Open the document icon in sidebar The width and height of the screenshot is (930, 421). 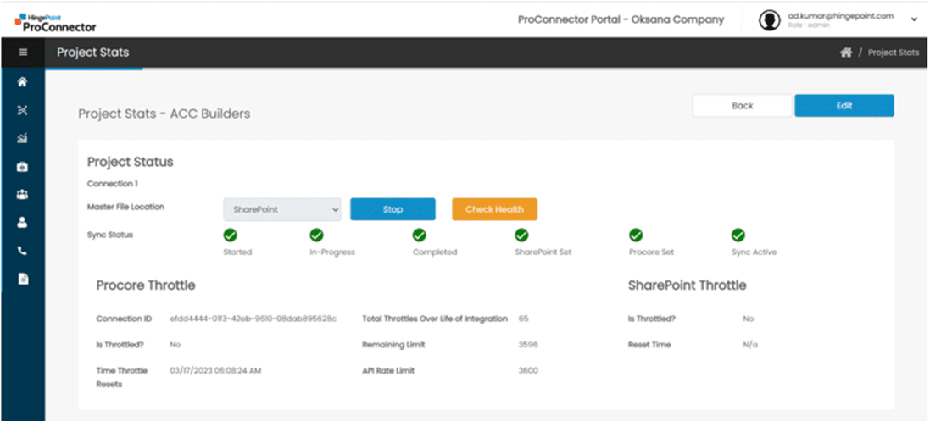[x=23, y=279]
